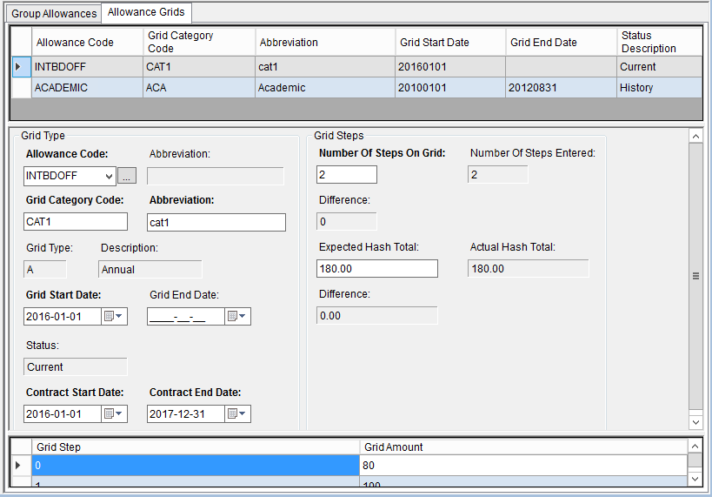The width and height of the screenshot is (712, 497).
Task: Click the Status Description column header
Action: click(658, 42)
